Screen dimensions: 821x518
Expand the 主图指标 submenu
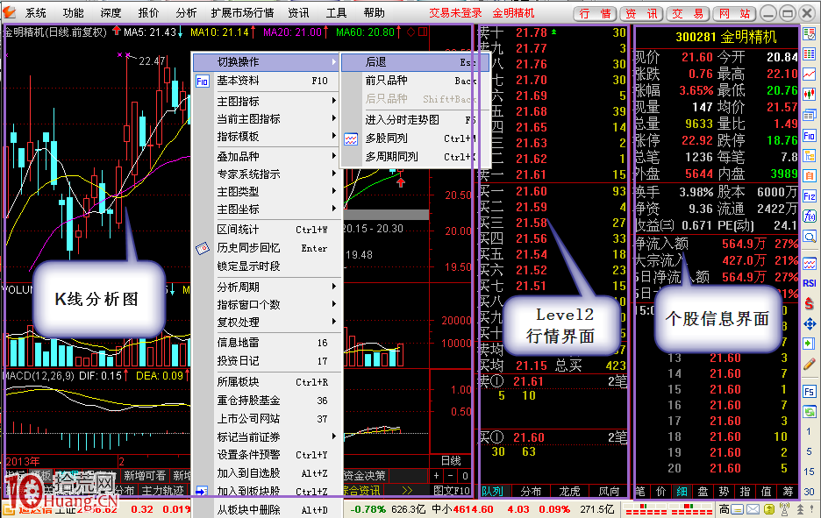(x=267, y=101)
